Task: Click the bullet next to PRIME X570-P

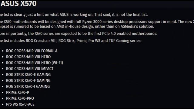Action: [x=3, y=92]
